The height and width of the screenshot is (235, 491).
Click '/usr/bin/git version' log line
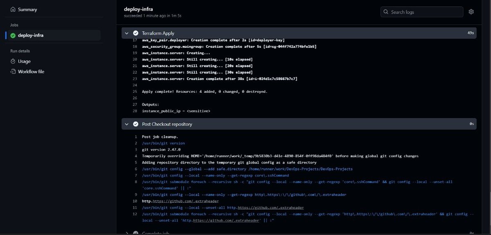tap(163, 143)
